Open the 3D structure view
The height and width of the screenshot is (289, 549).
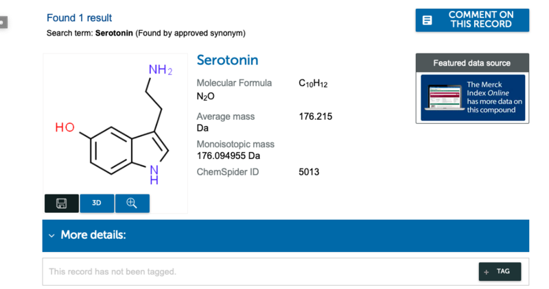(97, 203)
